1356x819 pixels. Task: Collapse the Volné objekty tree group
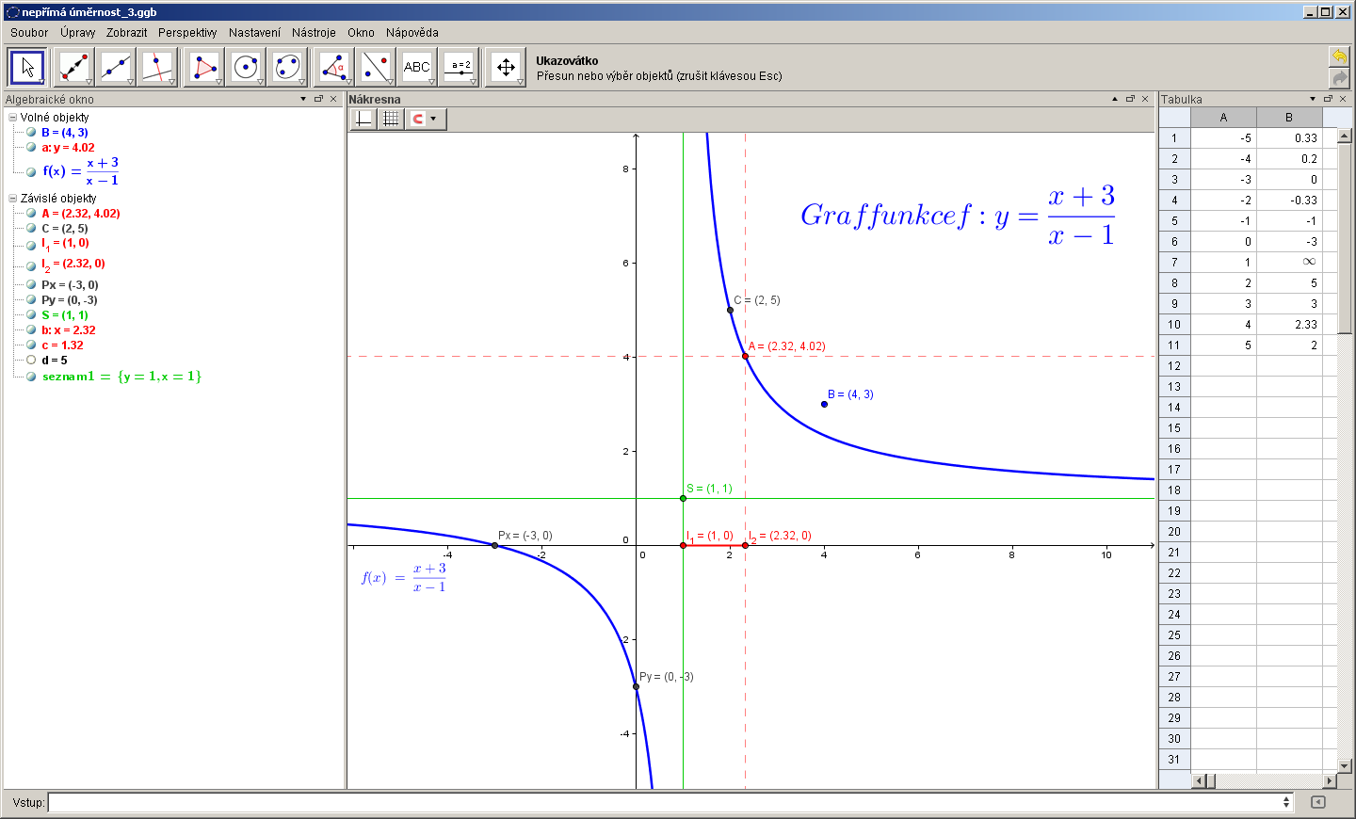[13, 118]
